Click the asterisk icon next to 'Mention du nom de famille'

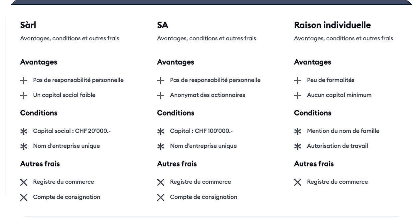click(298, 131)
